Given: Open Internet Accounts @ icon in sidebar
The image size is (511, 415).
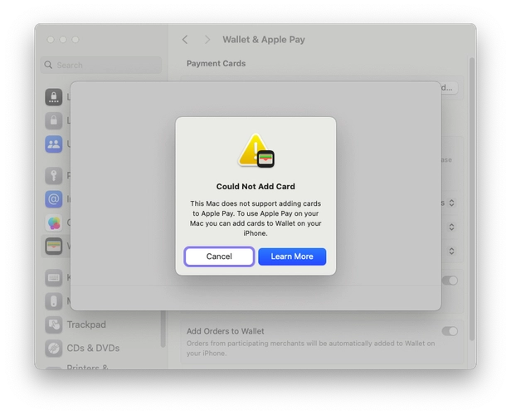Looking at the screenshot, I should point(54,199).
